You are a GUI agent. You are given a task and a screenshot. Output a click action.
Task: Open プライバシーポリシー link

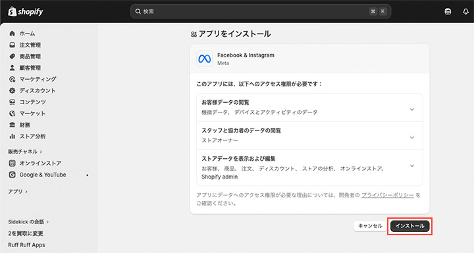[x=388, y=195]
